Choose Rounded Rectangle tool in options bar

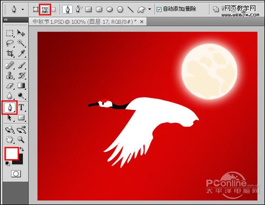99,9
